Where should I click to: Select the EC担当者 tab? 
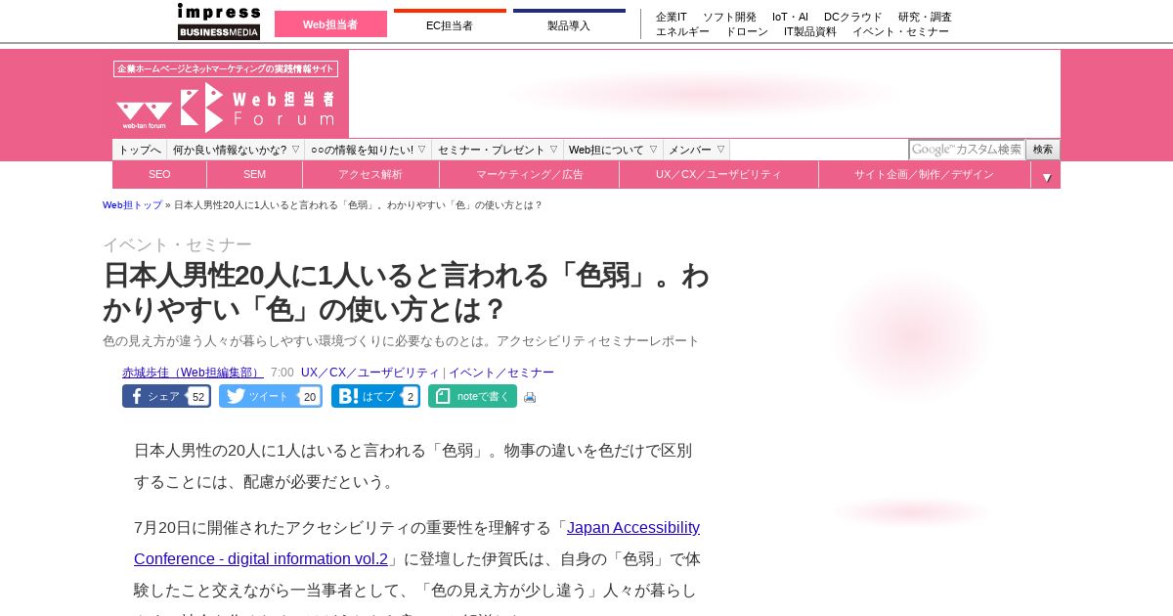pyautogui.click(x=450, y=24)
